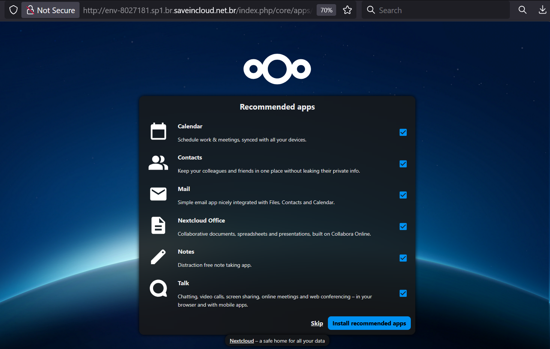Screen dimensions: 550x349
Task: Click the Install recommended apps button
Action: point(369,323)
